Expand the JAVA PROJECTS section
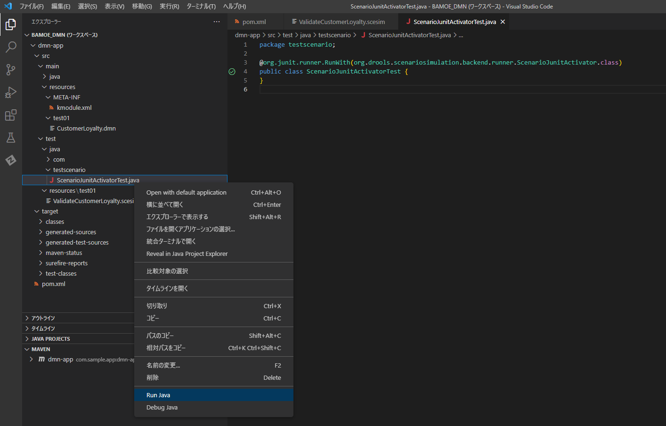666x426 pixels. point(50,339)
